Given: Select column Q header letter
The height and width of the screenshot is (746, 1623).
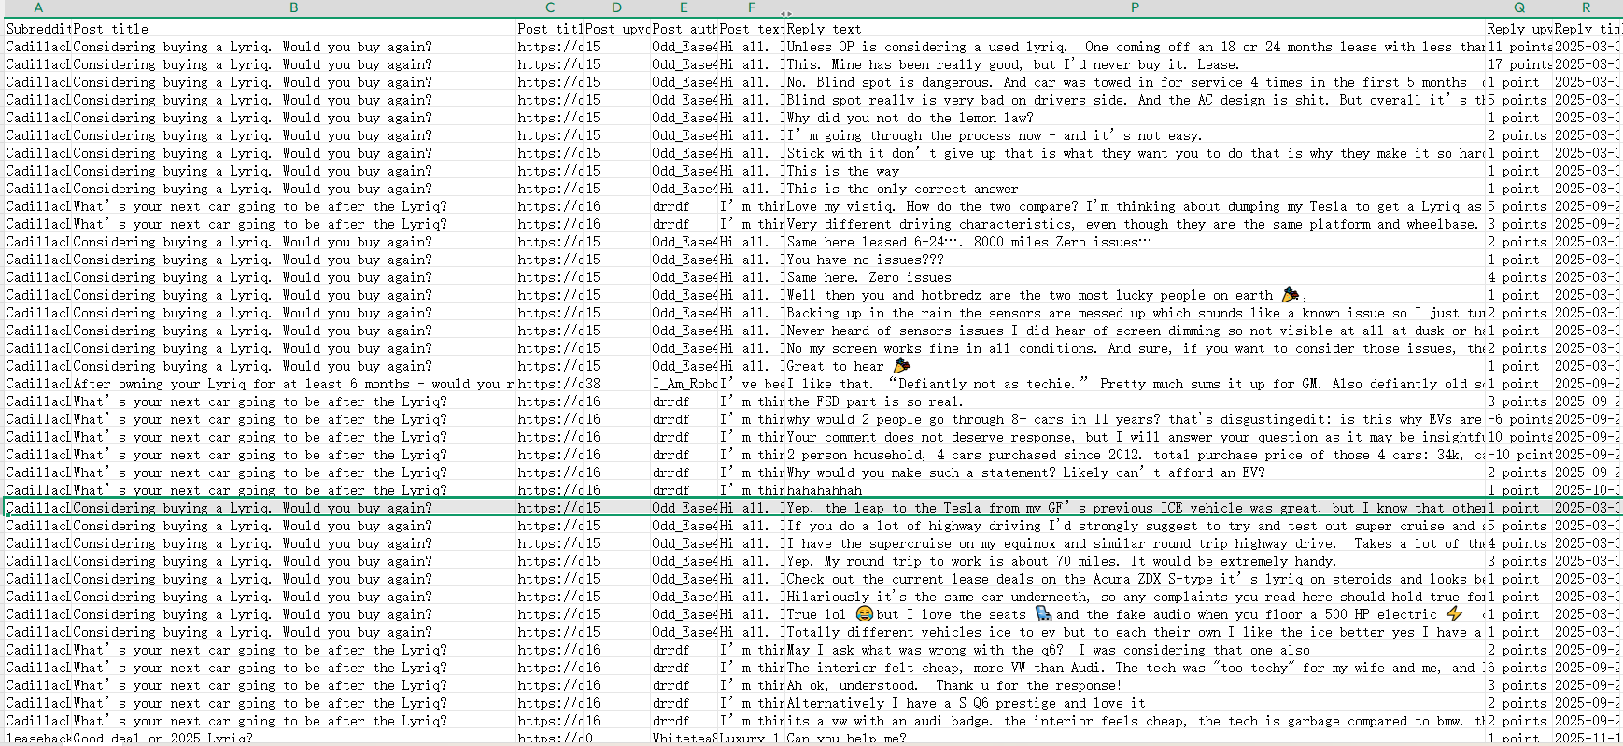Looking at the screenshot, I should tap(1518, 7).
